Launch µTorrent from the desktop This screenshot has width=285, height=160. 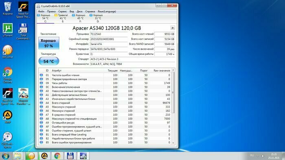[x=8, y=30]
